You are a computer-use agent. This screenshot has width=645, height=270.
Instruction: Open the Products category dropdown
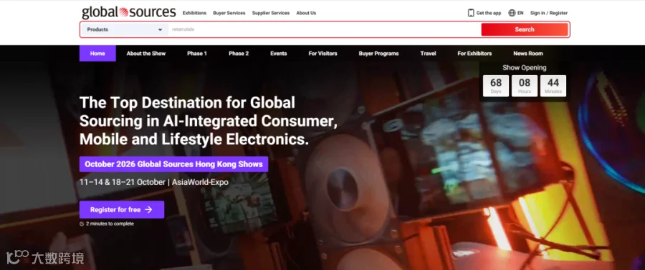[x=124, y=29]
